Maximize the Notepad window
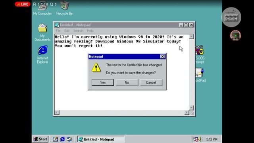254x143 pixels. pyautogui.click(x=186, y=25)
